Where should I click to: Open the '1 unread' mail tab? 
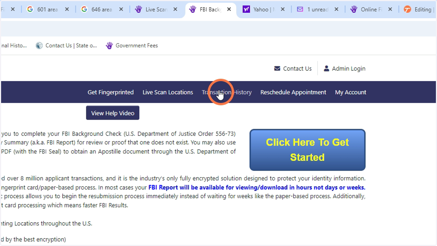[318, 9]
